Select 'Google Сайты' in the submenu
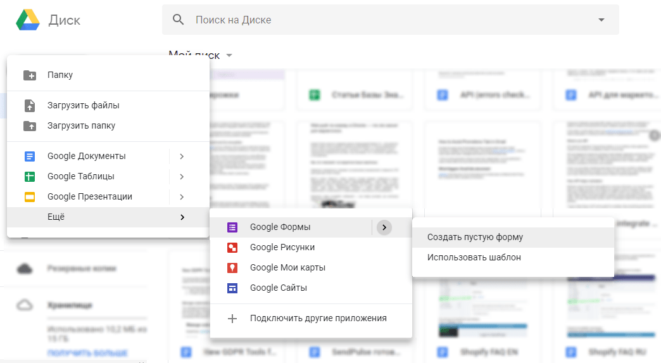Screen dimensions: 661x363 pos(311,288)
